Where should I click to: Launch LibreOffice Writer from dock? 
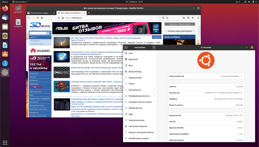click(5, 45)
